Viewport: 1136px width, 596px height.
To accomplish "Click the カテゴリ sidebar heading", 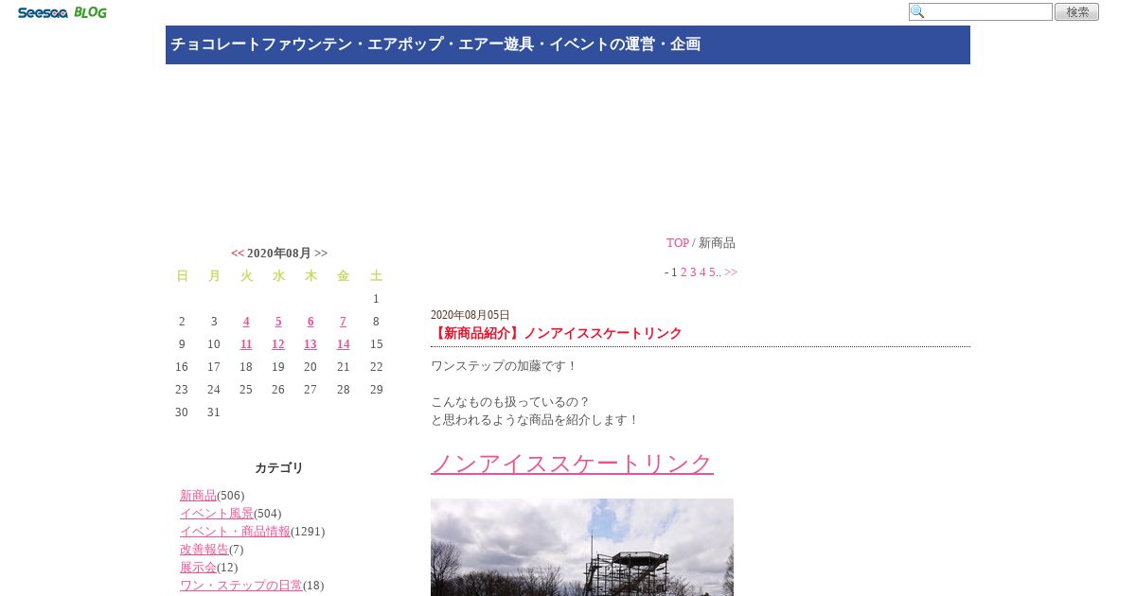I will (x=279, y=468).
